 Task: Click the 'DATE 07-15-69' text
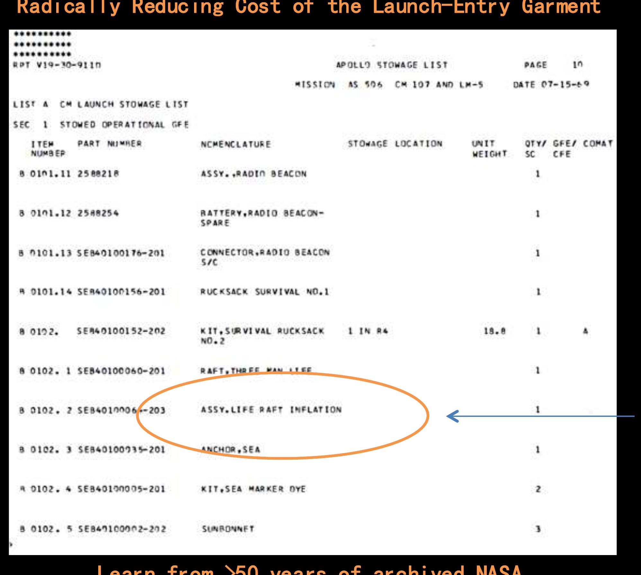pyautogui.click(x=551, y=85)
